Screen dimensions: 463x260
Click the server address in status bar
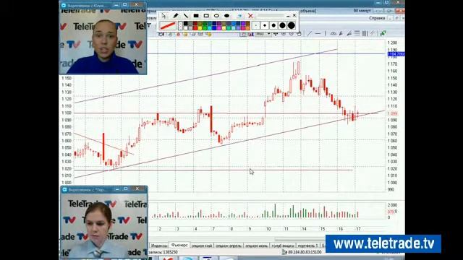tap(305, 252)
